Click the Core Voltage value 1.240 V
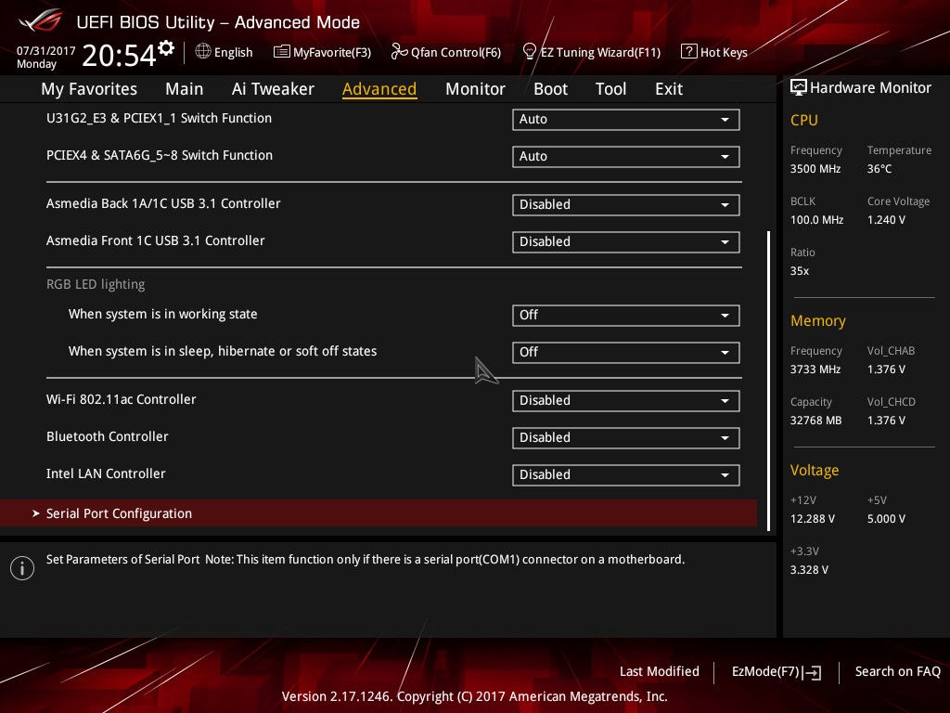The width and height of the screenshot is (950, 713). coord(886,219)
